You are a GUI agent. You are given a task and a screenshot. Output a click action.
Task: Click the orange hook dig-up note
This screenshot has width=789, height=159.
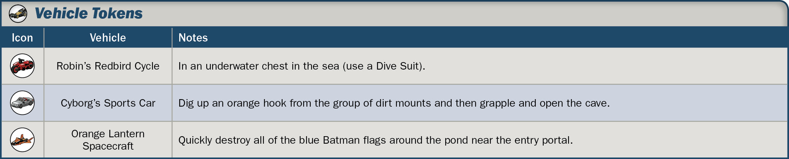394,103
